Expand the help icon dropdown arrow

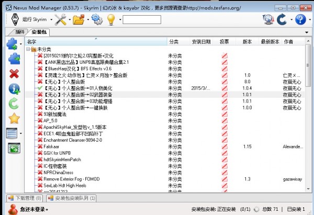point(310,20)
